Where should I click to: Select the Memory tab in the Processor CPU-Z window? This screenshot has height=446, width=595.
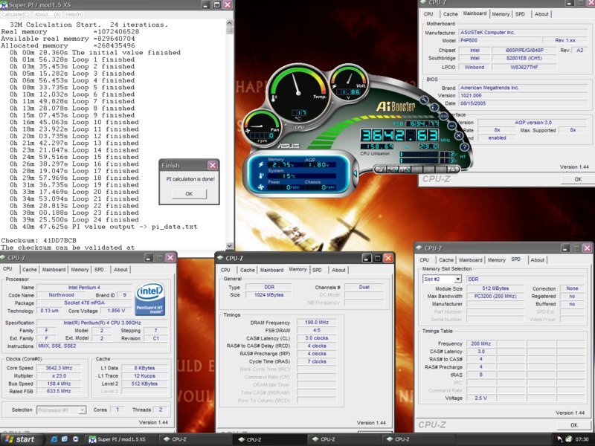80,270
